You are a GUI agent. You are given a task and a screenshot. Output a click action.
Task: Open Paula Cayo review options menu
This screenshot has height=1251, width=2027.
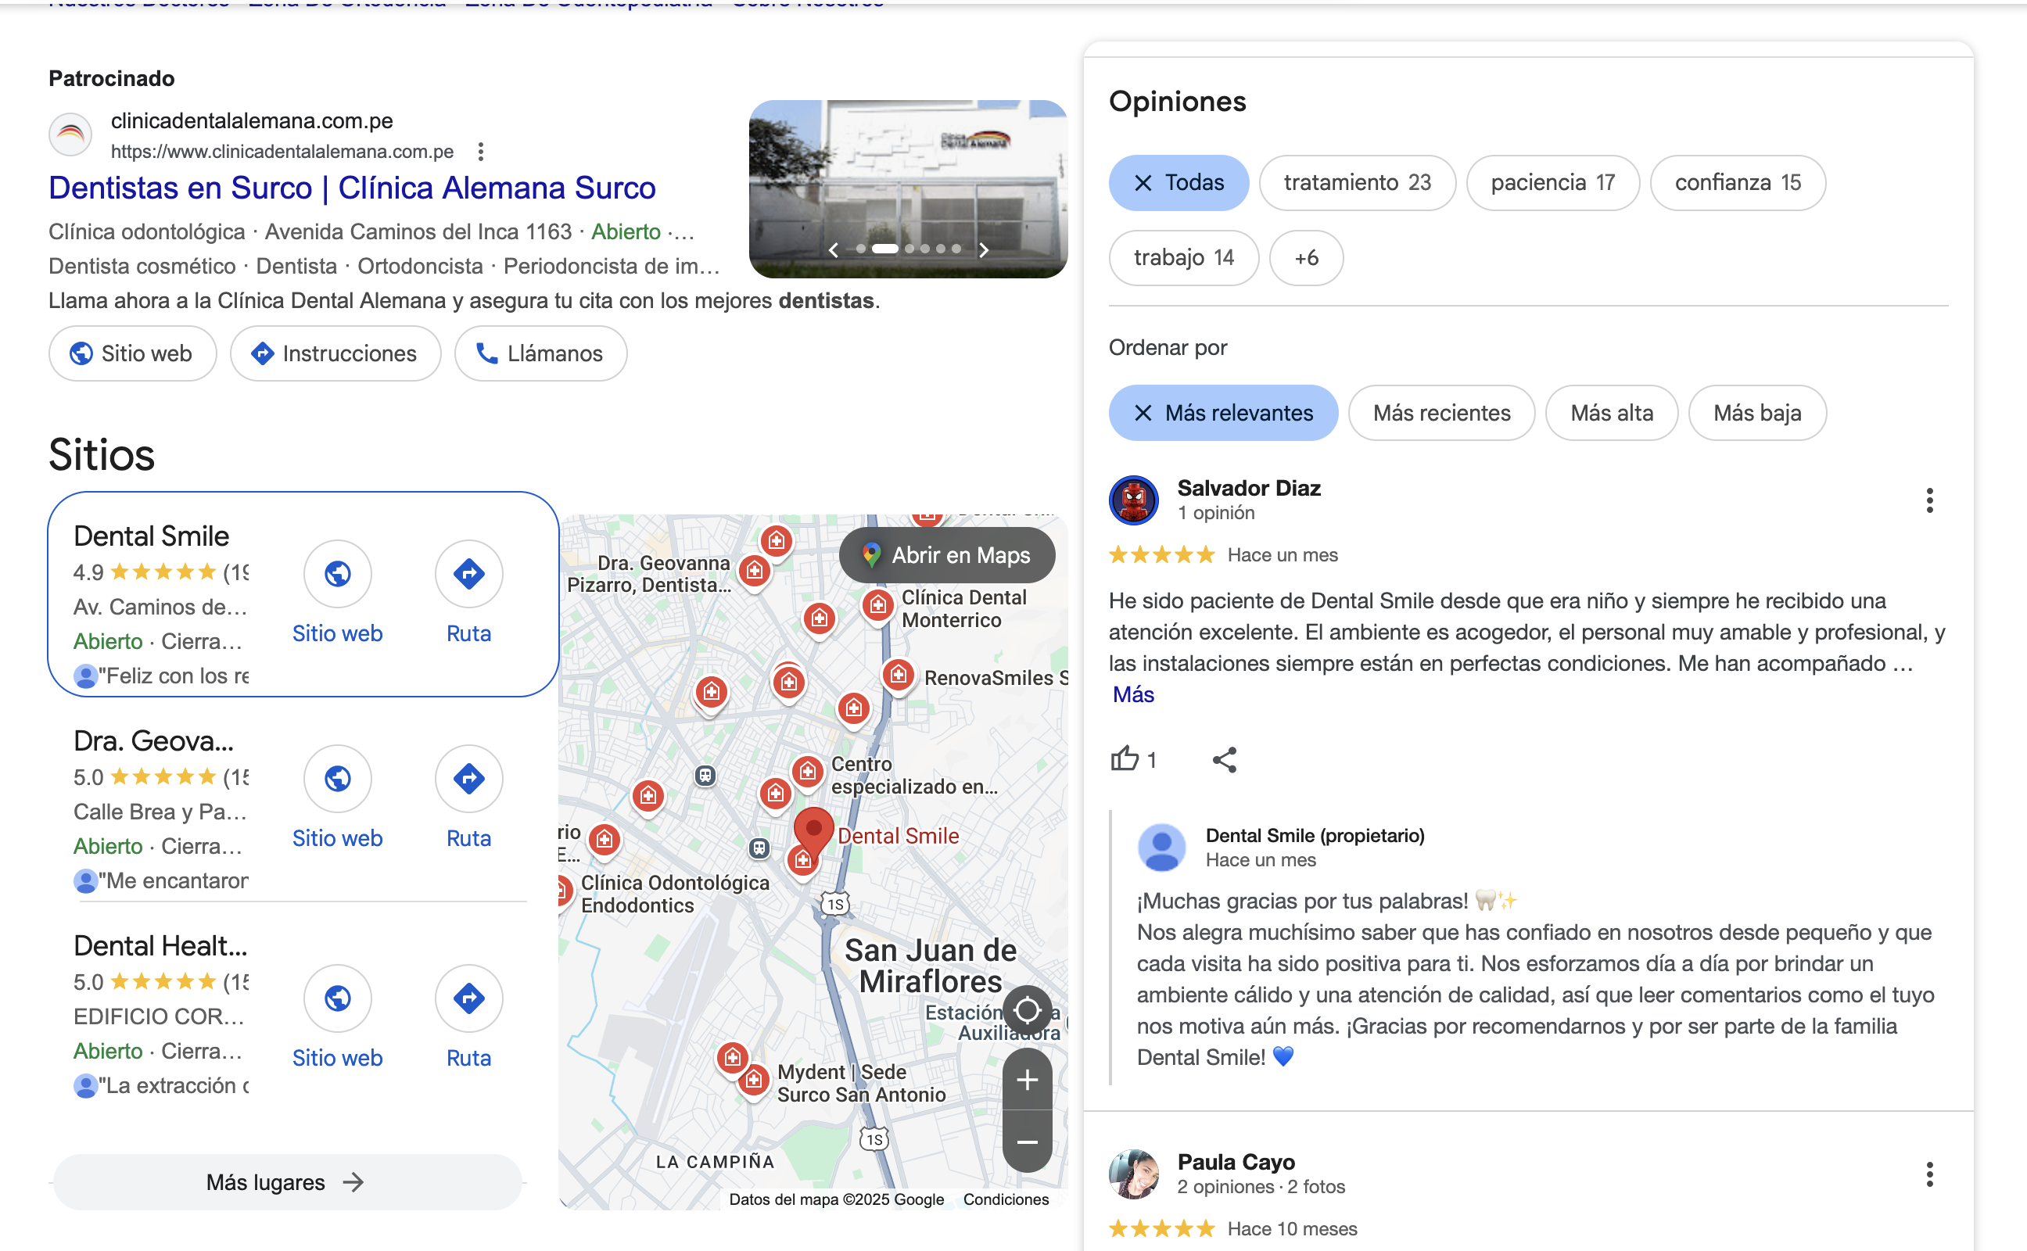(x=1929, y=1174)
